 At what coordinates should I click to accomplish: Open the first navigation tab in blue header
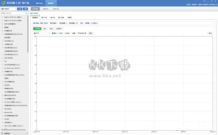click(39, 3)
